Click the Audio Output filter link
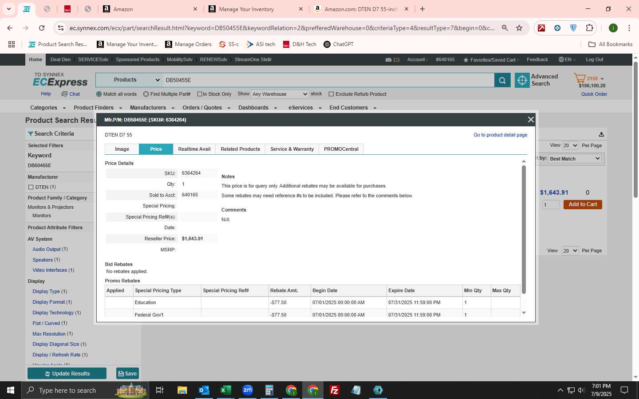 point(47,250)
